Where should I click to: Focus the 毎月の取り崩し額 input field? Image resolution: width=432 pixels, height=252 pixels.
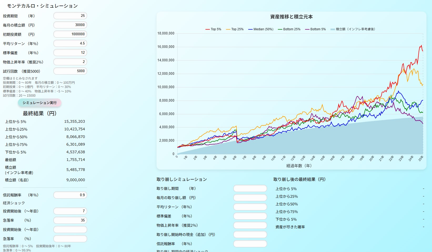tap(250, 198)
